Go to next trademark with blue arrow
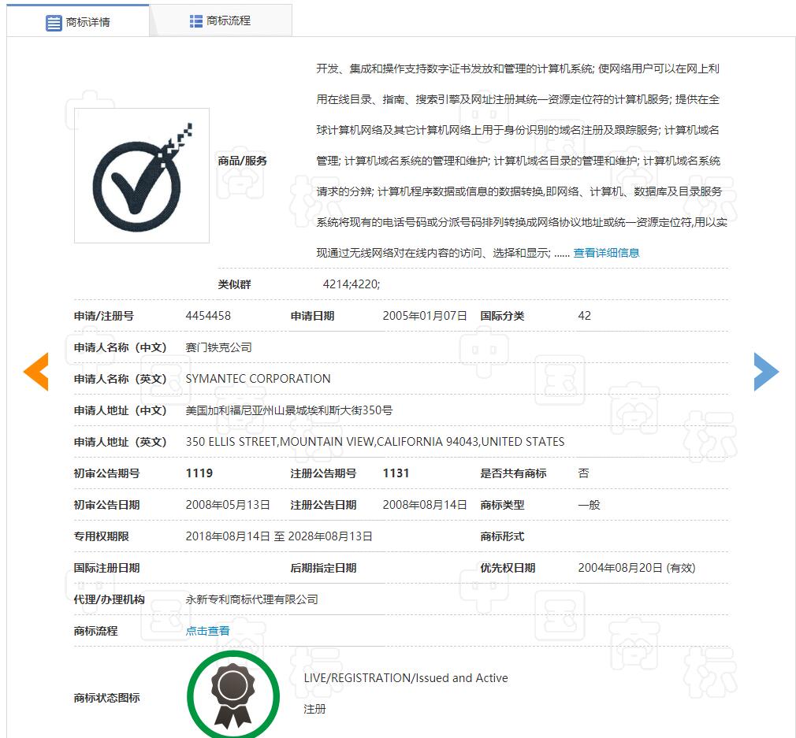Viewport: 796px width, 738px height. pos(767,371)
